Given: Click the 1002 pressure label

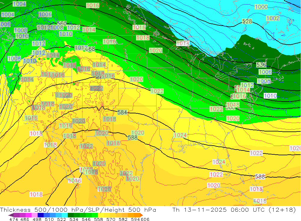Looking at the screenshot, I should click(273, 18).
